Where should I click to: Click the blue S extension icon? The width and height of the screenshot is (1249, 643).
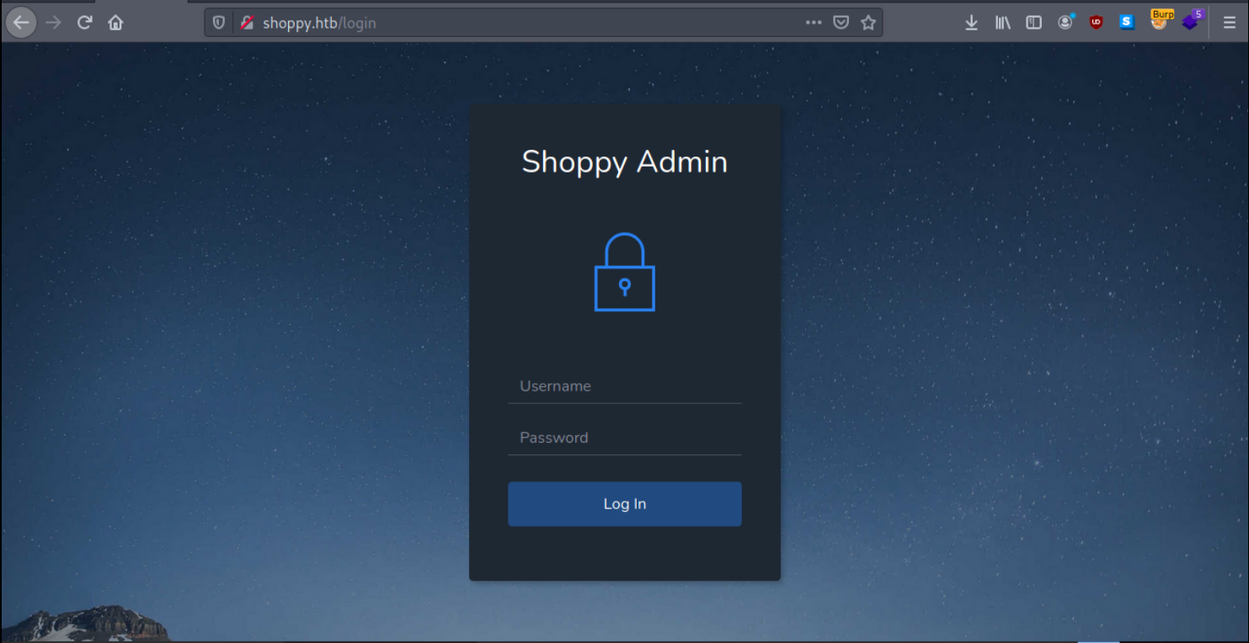tap(1127, 23)
